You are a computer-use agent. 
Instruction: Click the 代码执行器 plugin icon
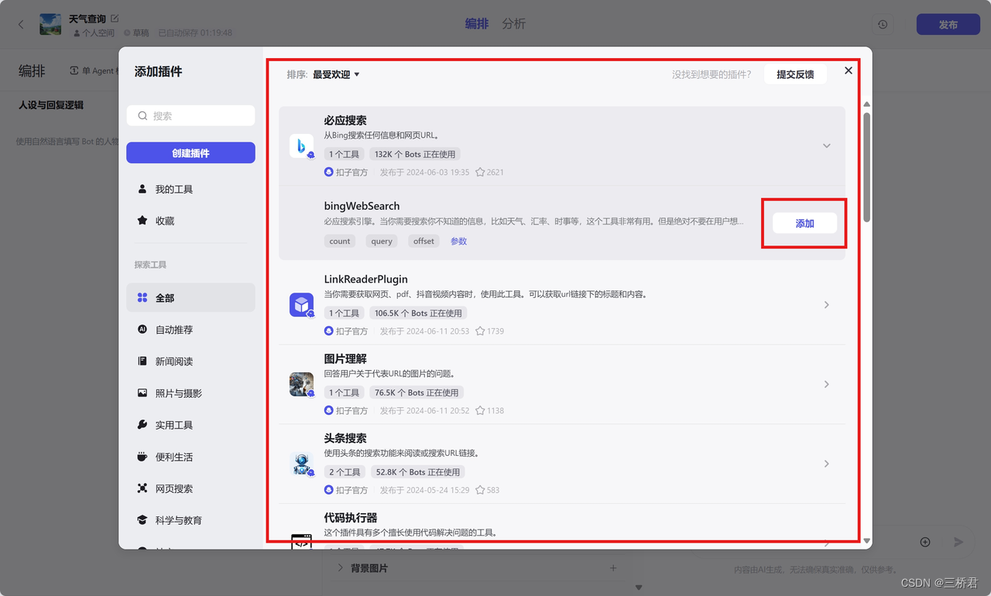point(301,542)
